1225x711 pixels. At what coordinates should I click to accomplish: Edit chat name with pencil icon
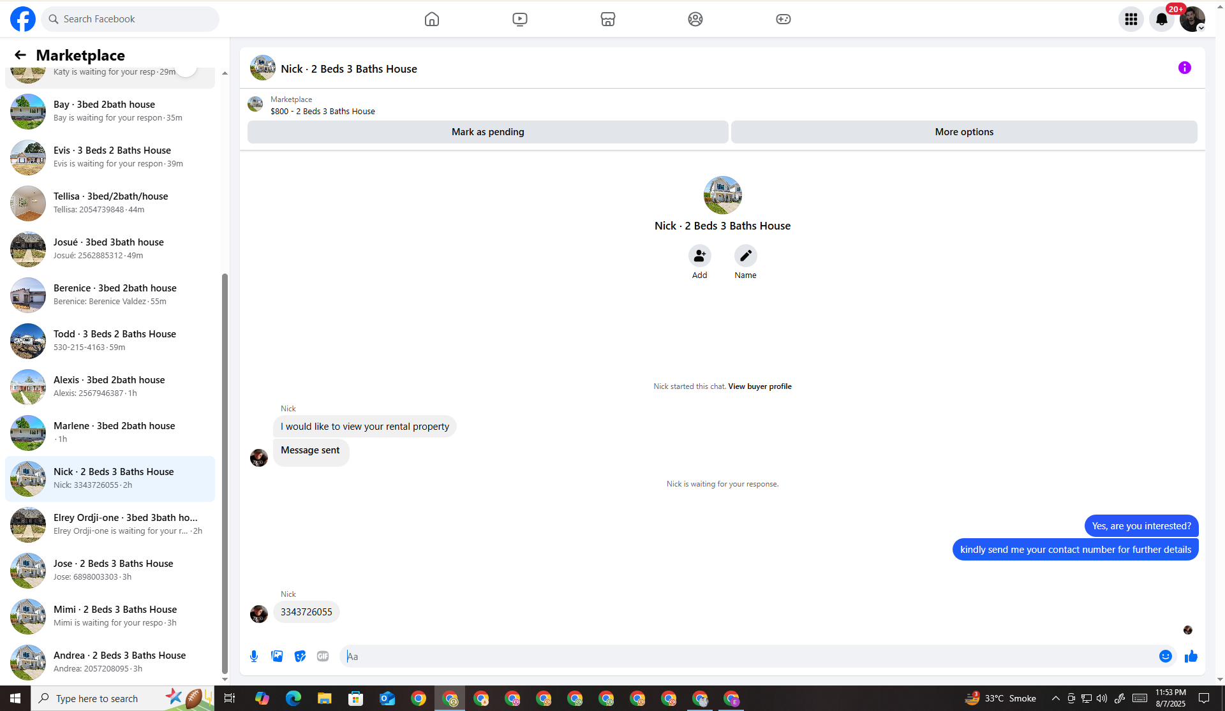[745, 256]
